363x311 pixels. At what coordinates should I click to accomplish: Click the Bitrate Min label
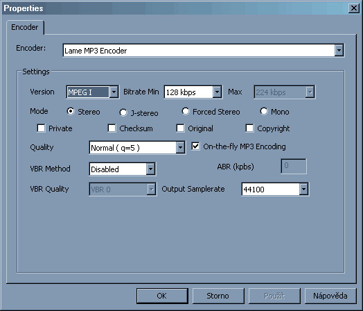point(141,92)
